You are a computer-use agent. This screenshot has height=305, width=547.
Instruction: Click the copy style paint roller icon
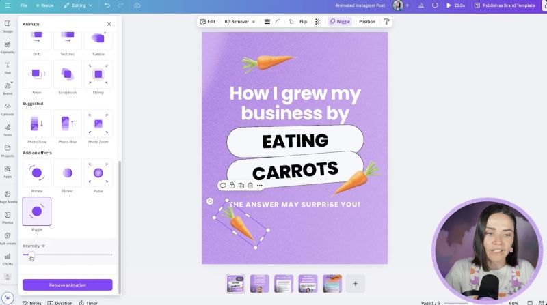coord(386,22)
